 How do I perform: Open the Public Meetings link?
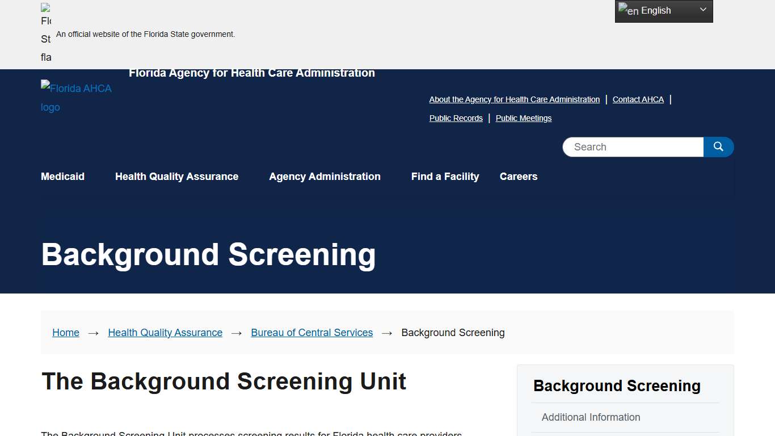523,118
